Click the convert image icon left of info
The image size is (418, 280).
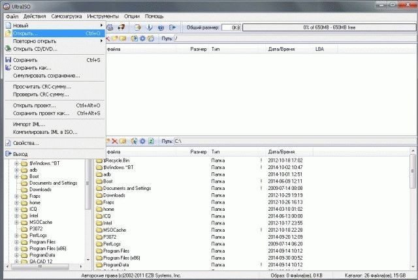coord(138,27)
